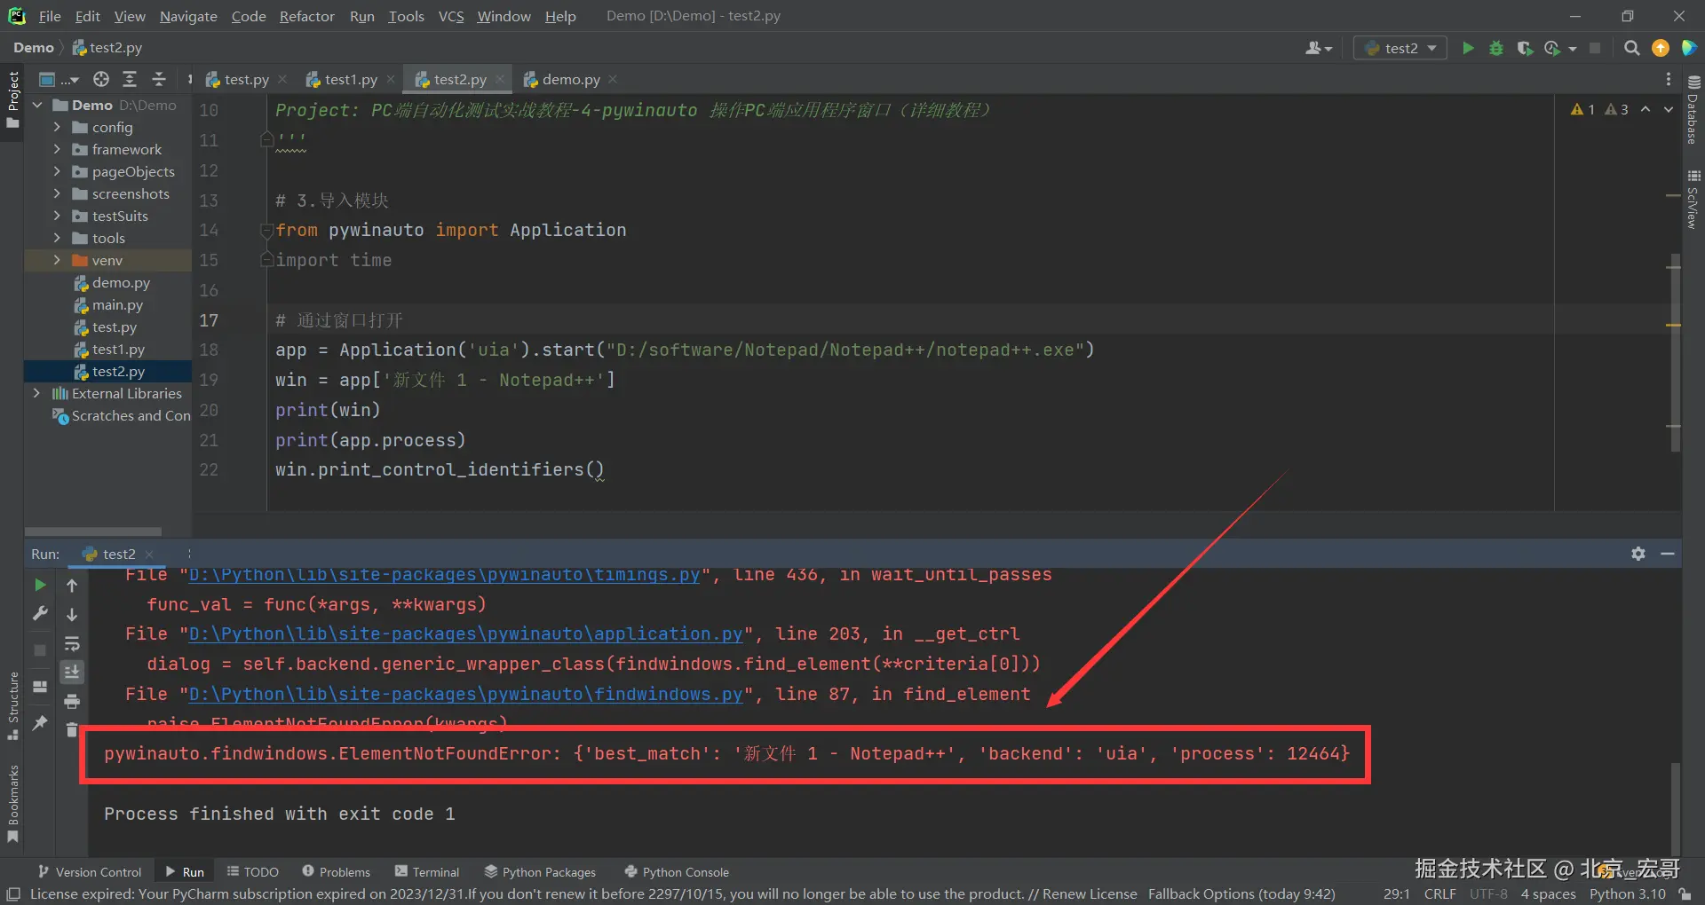This screenshot has height=905, width=1705.
Task: Open Python Packages tool window
Action: (540, 872)
